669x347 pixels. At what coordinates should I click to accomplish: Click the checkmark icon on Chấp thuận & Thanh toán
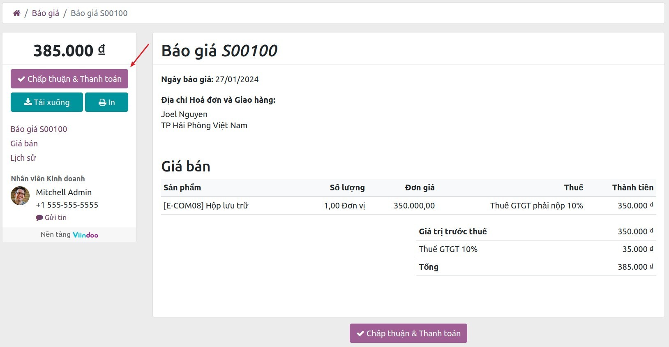(21, 79)
